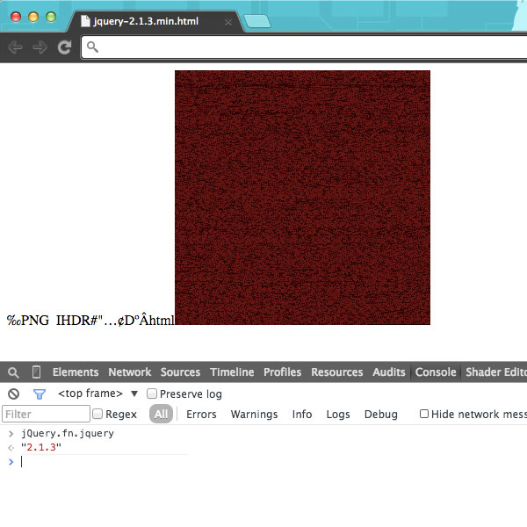Click the console Filter text field
Viewport: 527px width, 527px height.
click(x=46, y=415)
